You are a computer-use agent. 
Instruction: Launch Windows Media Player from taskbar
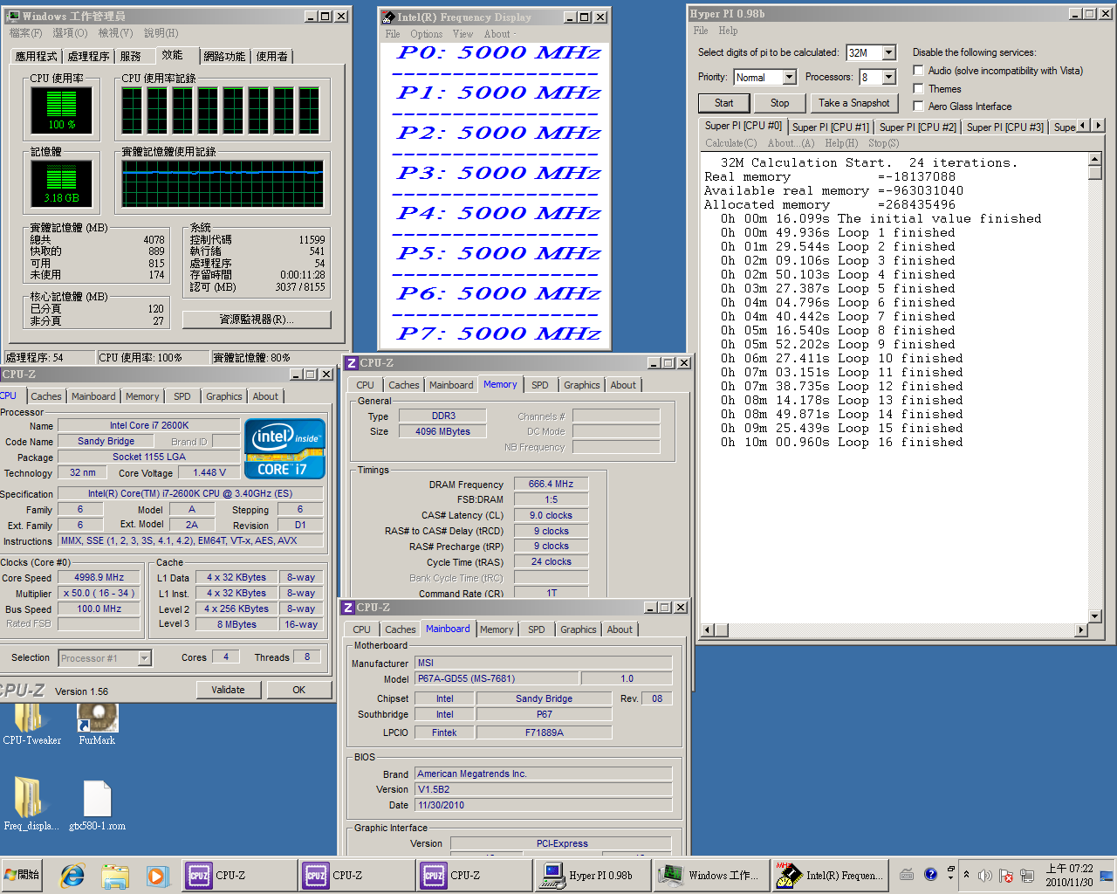pos(156,875)
